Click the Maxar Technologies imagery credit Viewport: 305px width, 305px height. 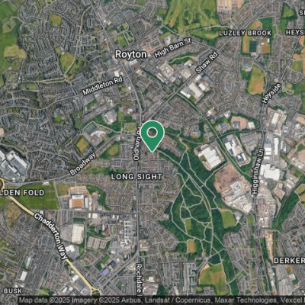(x=245, y=300)
